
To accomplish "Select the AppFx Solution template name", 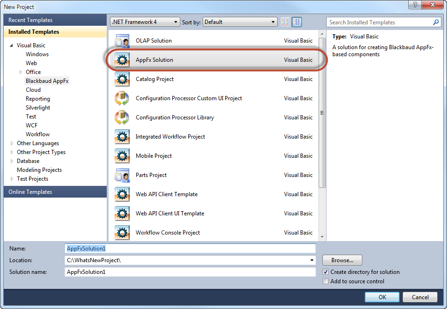I will click(x=154, y=60).
